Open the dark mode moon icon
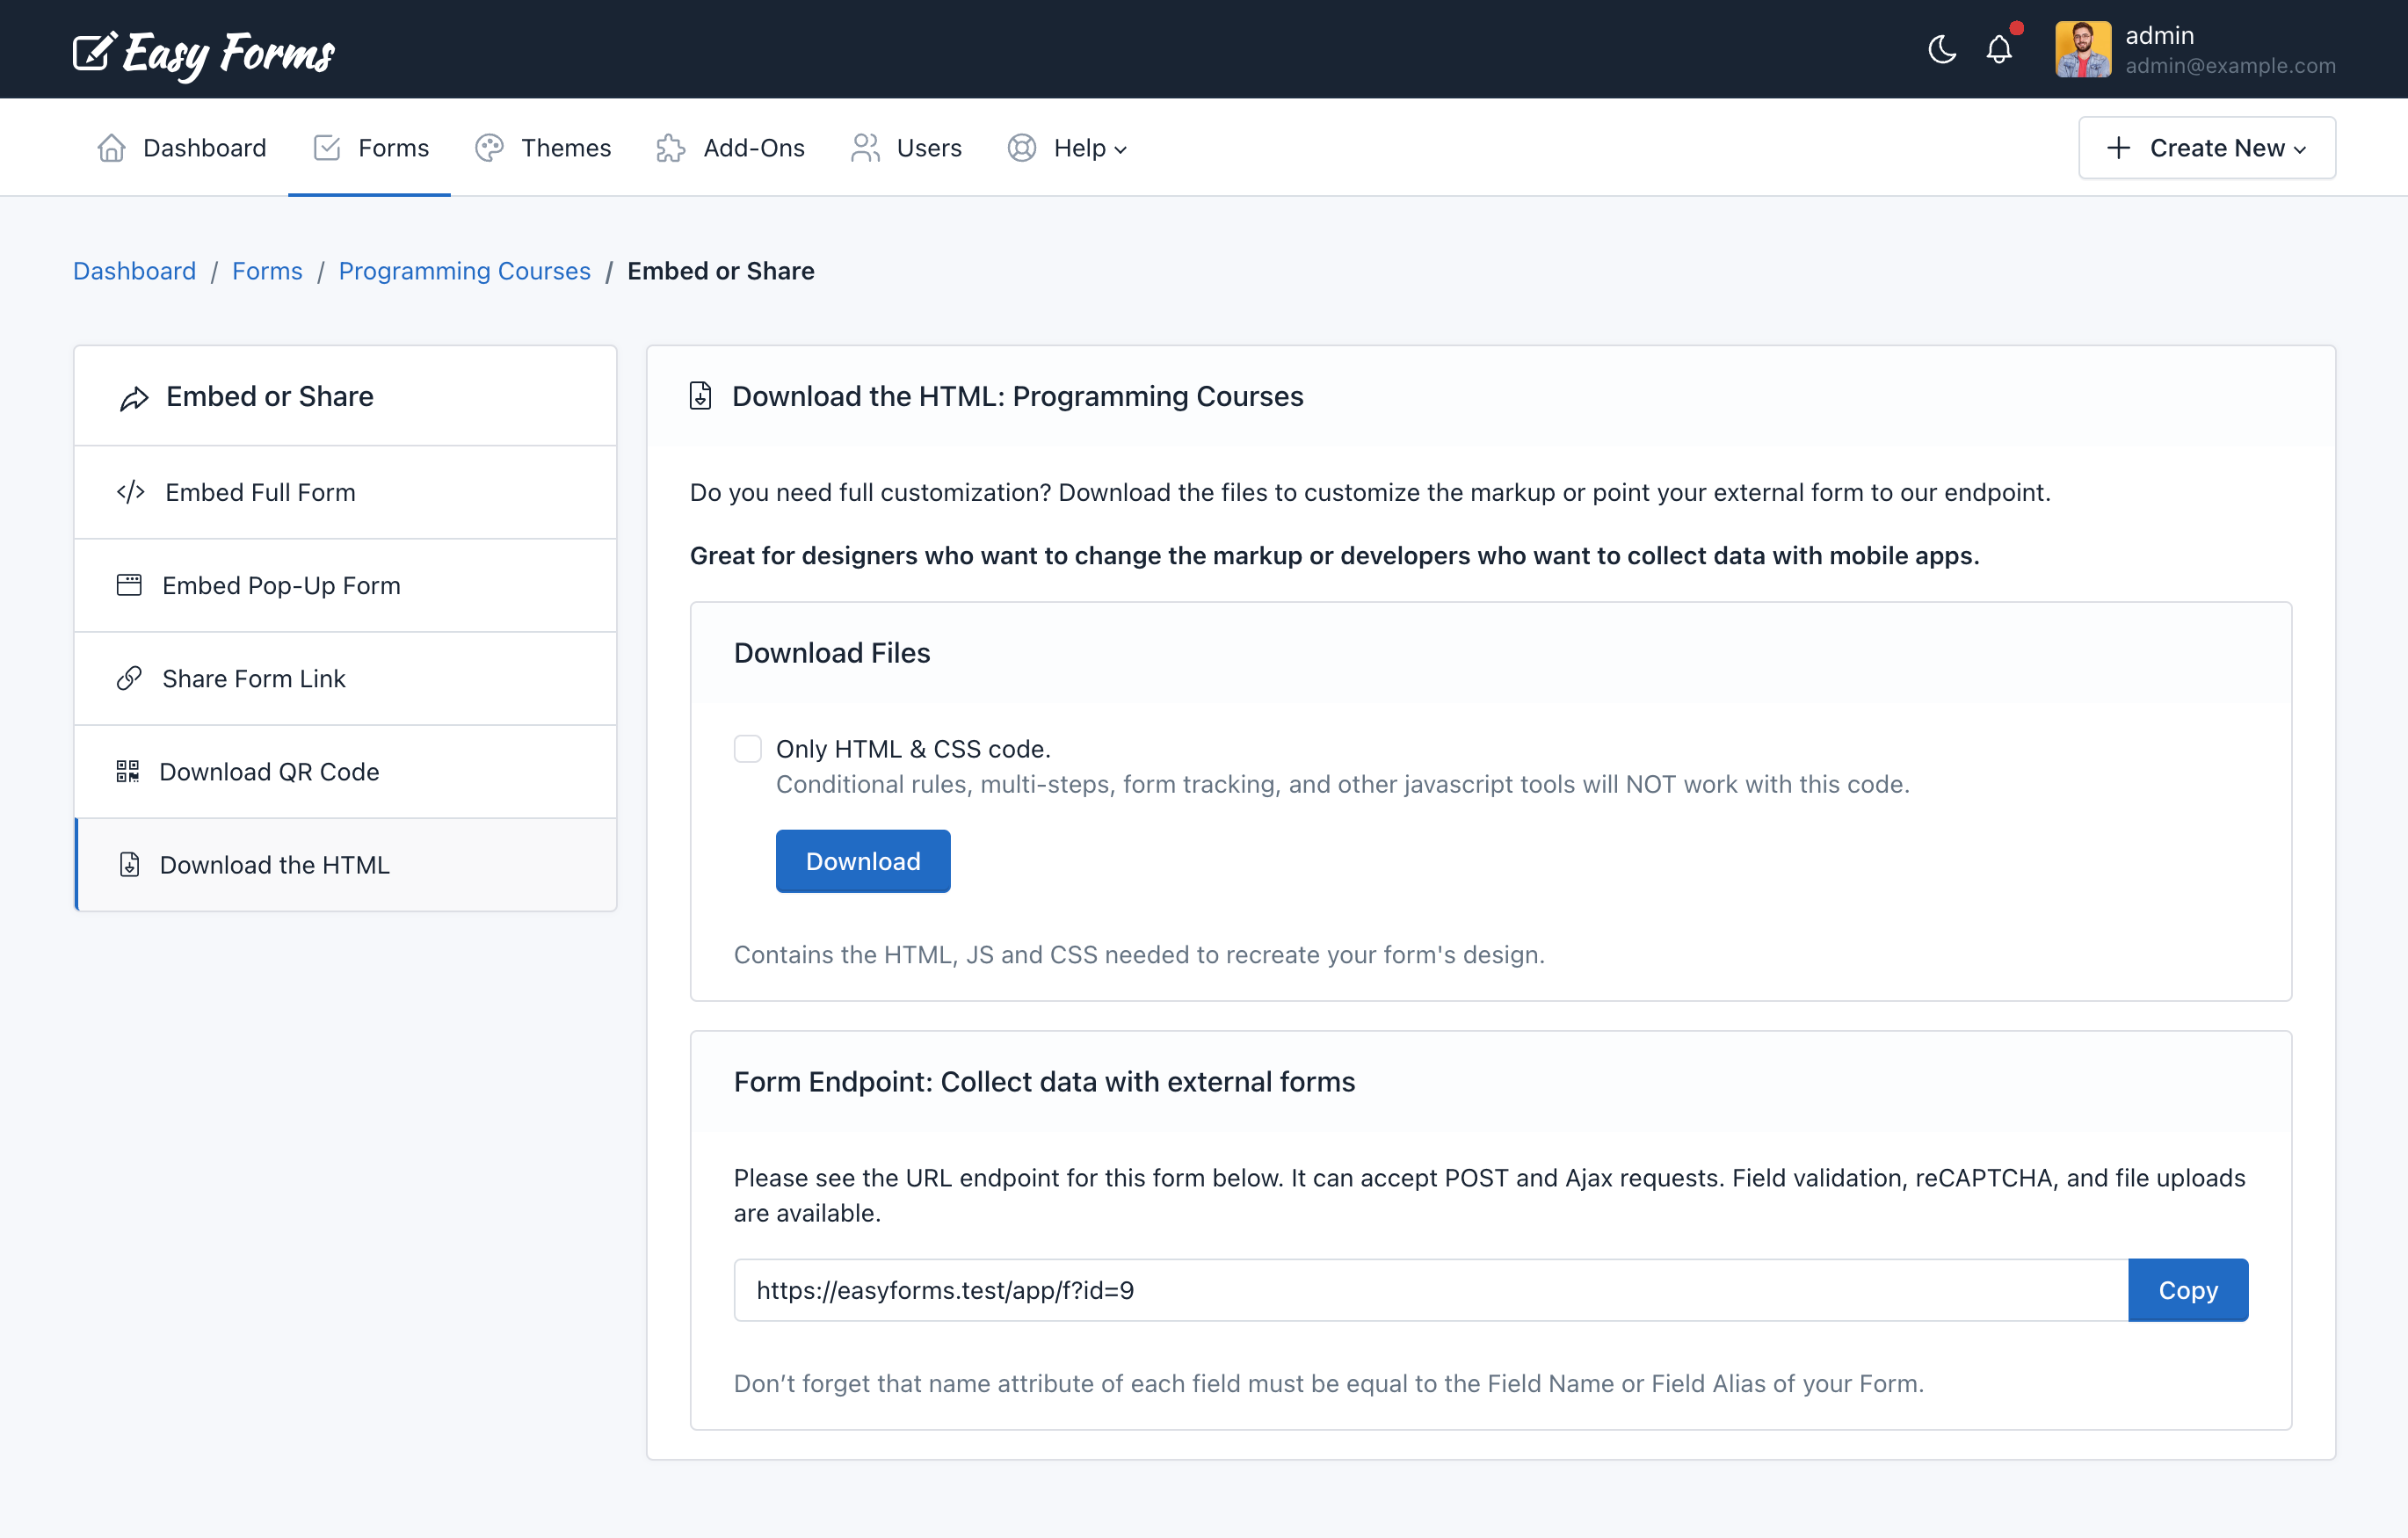The width and height of the screenshot is (2408, 1538). pyautogui.click(x=1941, y=49)
